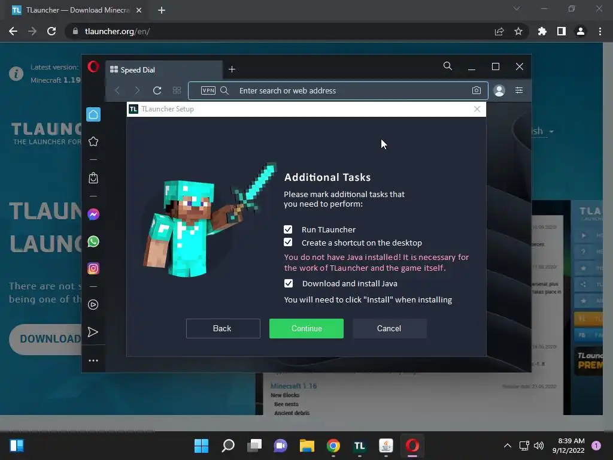Reload the page in Opera
The height and width of the screenshot is (460, 613).
coord(157,90)
